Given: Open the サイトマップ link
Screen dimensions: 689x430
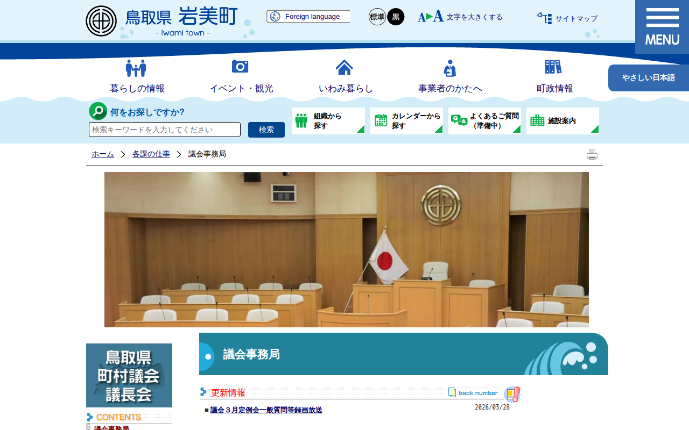Looking at the screenshot, I should (567, 18).
